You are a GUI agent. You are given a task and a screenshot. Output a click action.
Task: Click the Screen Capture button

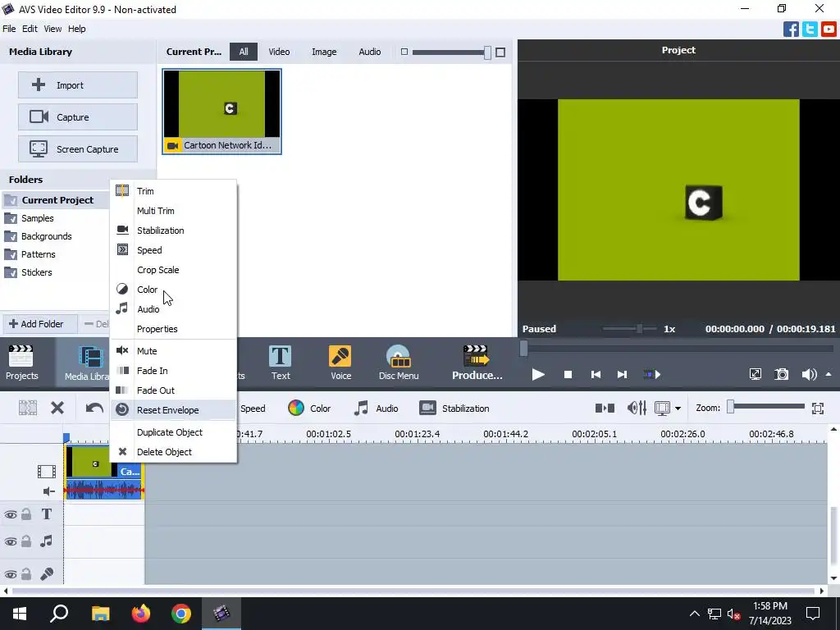78,149
